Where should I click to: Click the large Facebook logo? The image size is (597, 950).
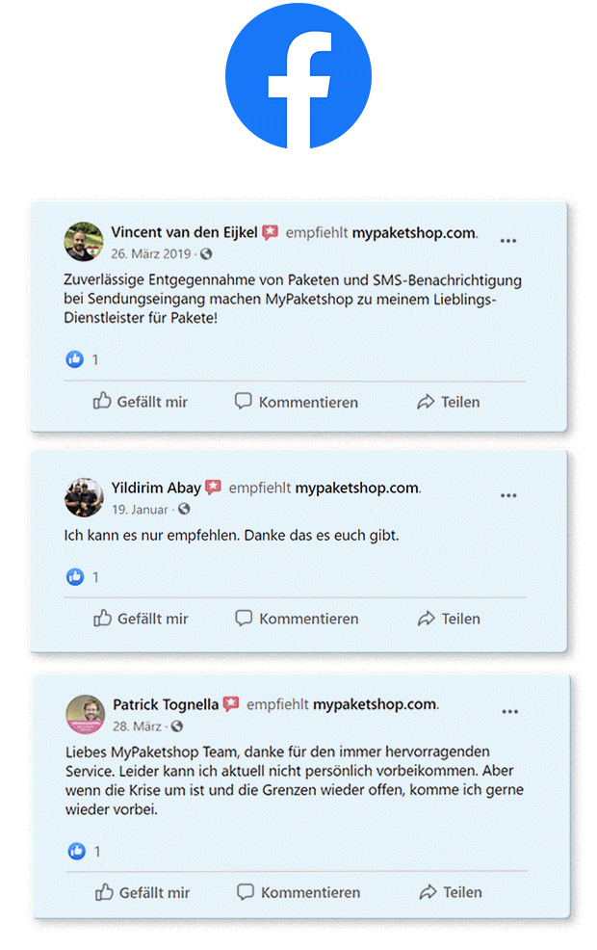298,75
